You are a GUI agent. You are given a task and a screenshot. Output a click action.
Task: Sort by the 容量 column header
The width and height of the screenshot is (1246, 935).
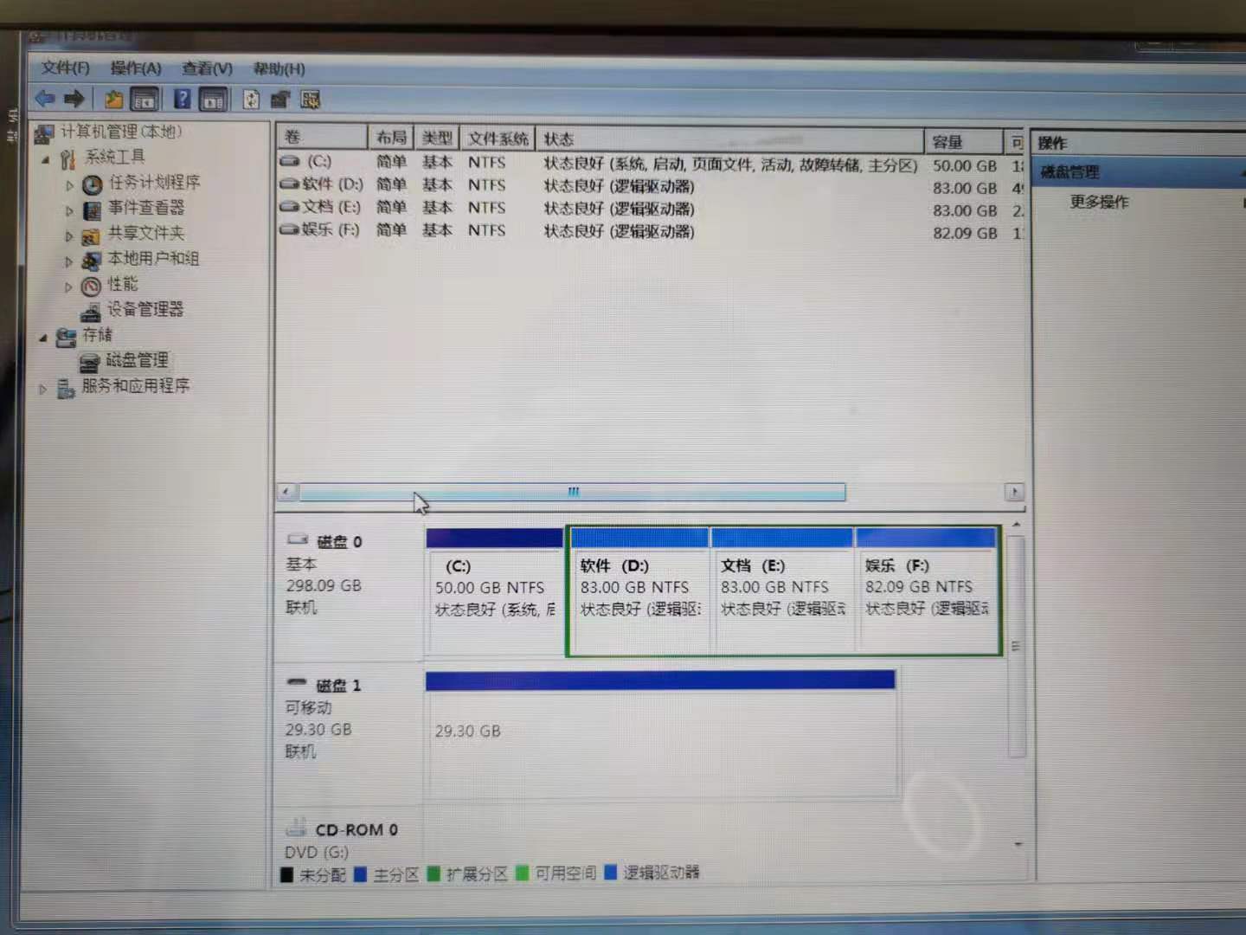click(964, 142)
